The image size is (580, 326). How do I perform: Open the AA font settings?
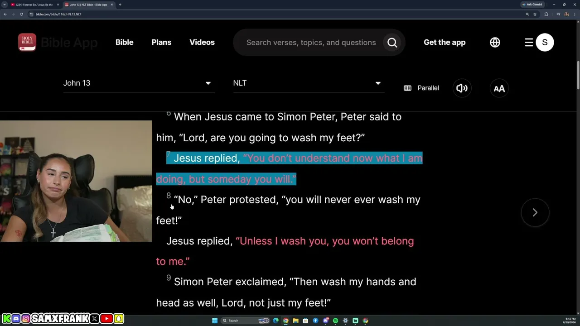tap(499, 88)
